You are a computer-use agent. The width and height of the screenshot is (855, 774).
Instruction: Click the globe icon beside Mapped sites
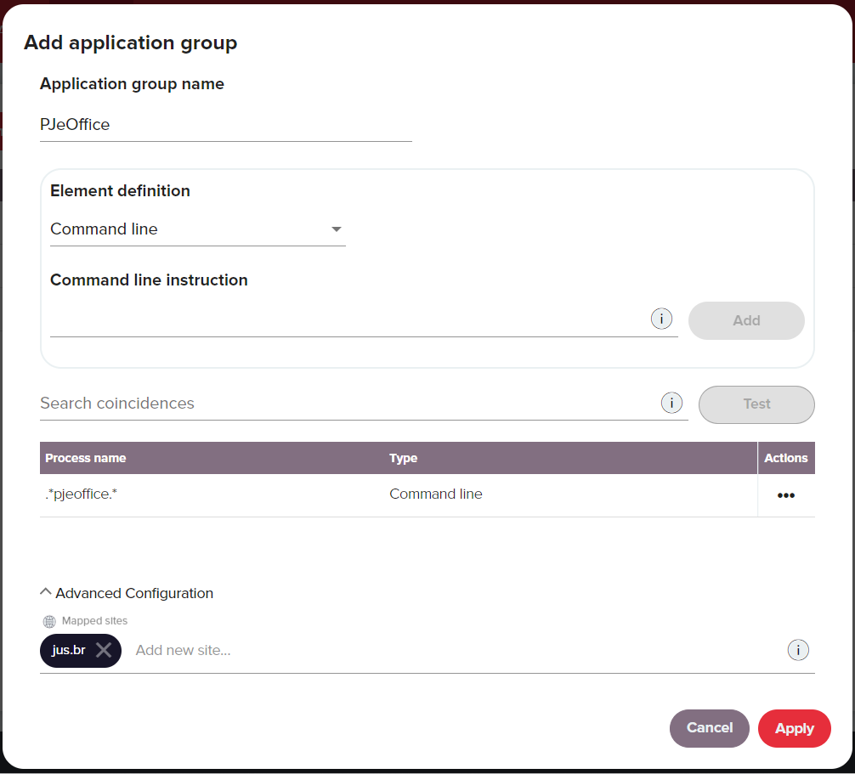[49, 621]
